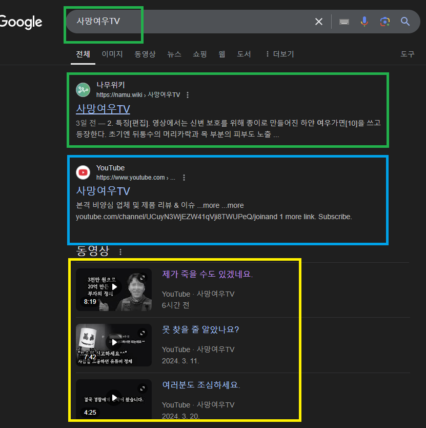Open video titled 못 찾을 줄 알았나요?

200,329
